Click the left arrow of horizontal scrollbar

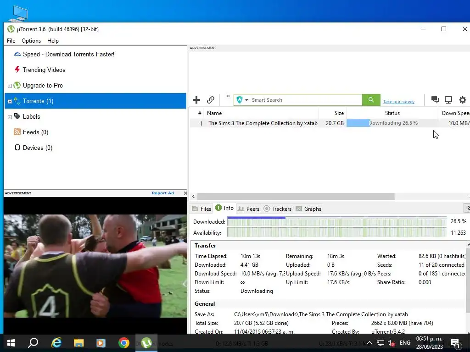[193, 196]
